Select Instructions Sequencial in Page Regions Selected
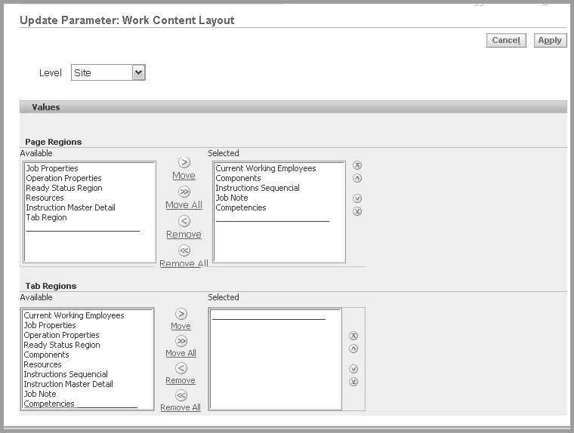The width and height of the screenshot is (574, 433). pos(258,188)
